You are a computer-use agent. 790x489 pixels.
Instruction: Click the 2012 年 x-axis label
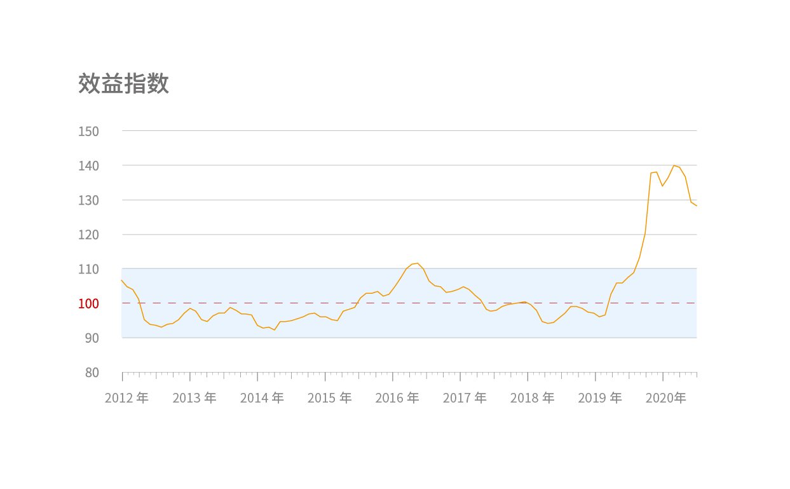[126, 398]
